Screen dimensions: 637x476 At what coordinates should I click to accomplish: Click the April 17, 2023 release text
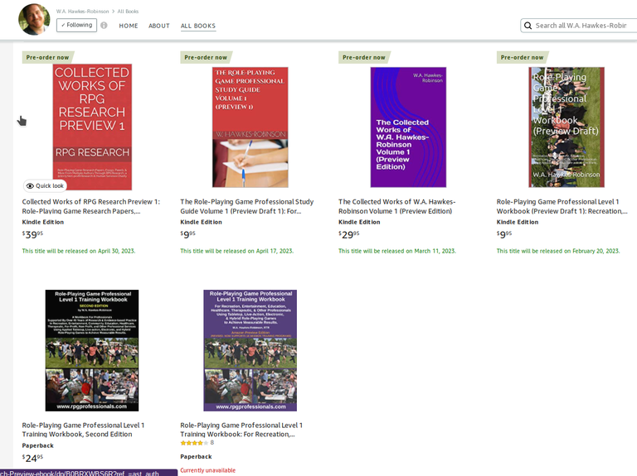click(x=237, y=251)
